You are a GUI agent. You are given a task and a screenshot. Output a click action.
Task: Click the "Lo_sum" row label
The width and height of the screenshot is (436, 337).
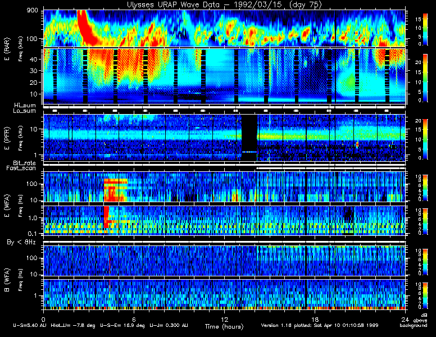tap(24, 111)
